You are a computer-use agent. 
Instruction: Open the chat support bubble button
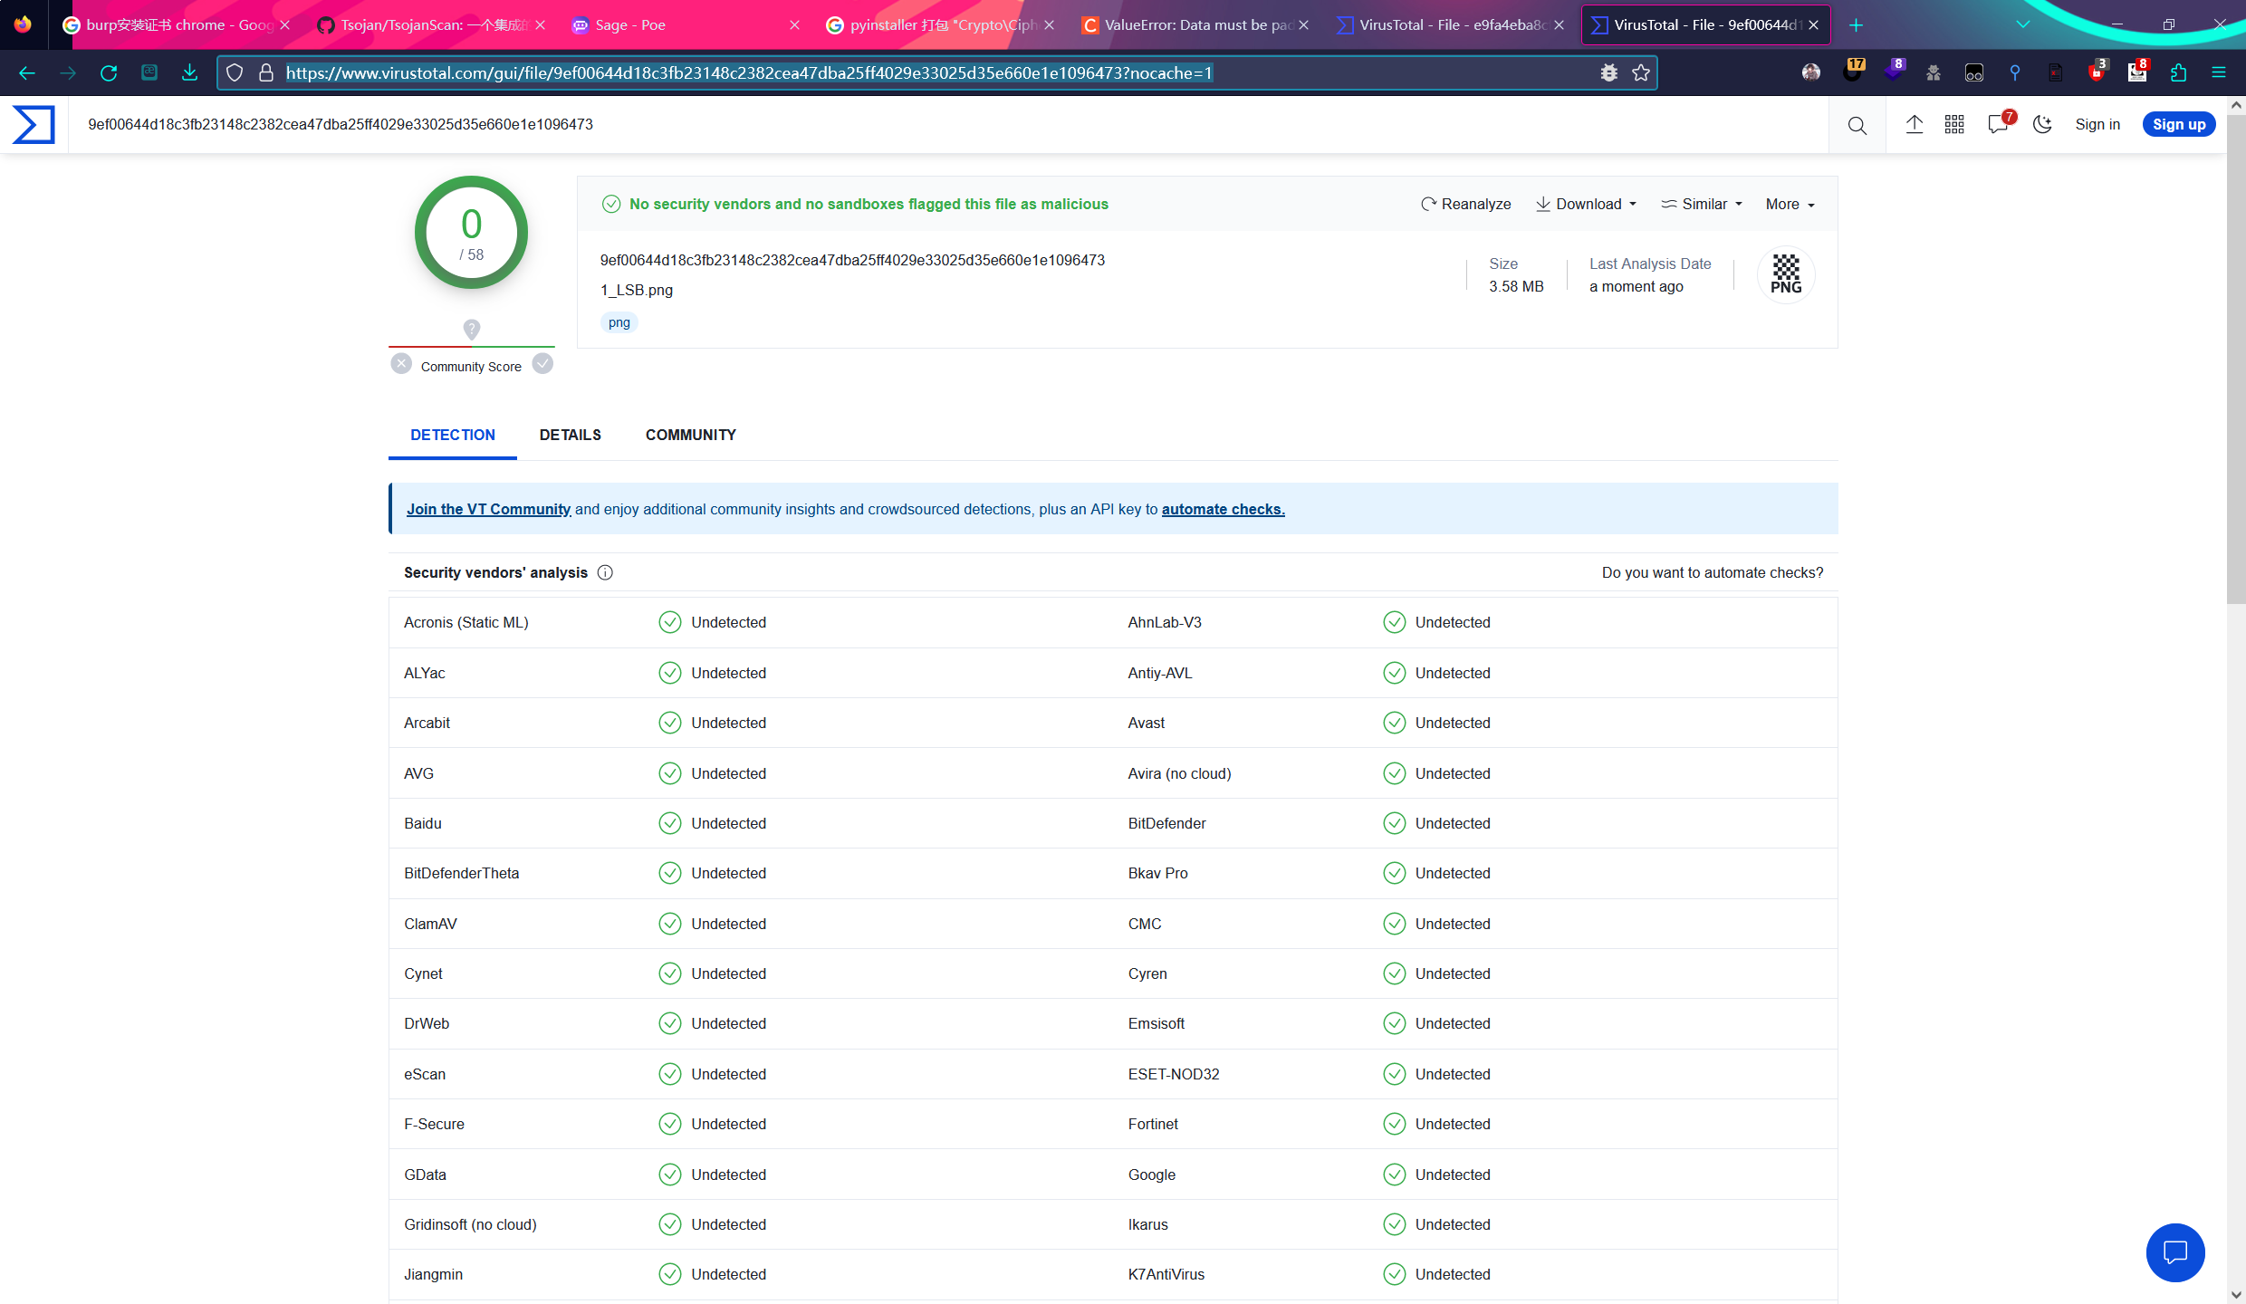[2175, 1252]
